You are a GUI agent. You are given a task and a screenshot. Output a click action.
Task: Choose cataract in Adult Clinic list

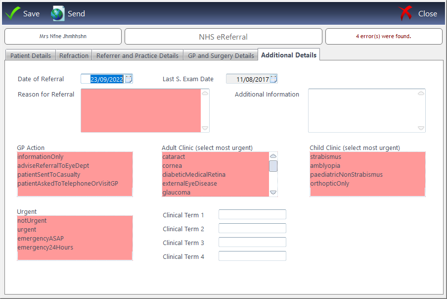click(215, 156)
